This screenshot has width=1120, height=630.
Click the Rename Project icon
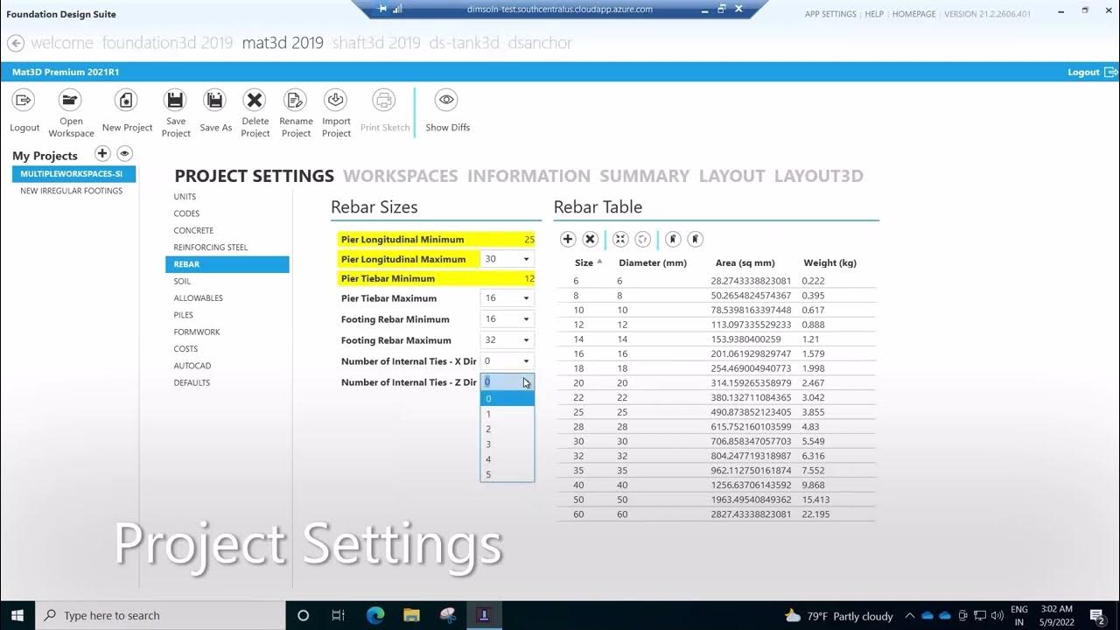pos(296,100)
